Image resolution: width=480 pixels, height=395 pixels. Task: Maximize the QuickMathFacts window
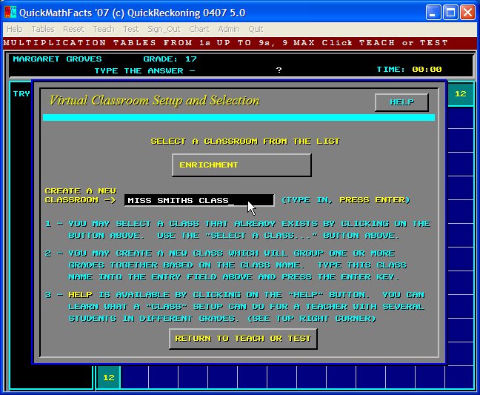click(x=451, y=13)
